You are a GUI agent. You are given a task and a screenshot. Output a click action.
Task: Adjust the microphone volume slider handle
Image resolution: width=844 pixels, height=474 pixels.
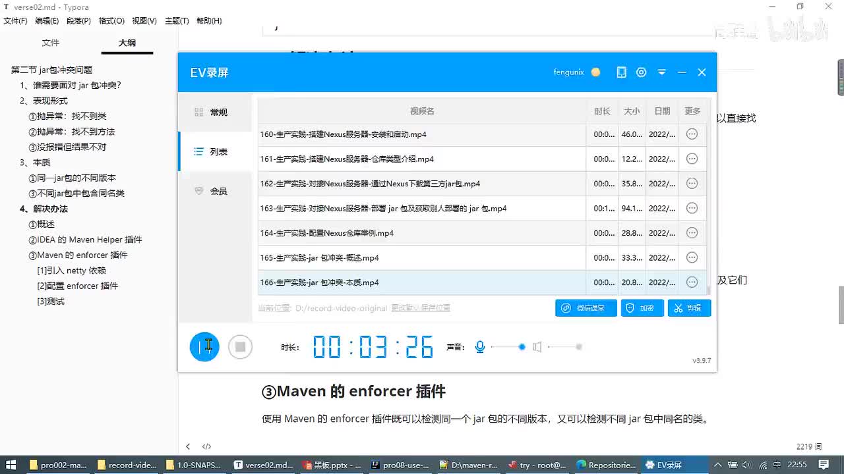(522, 346)
